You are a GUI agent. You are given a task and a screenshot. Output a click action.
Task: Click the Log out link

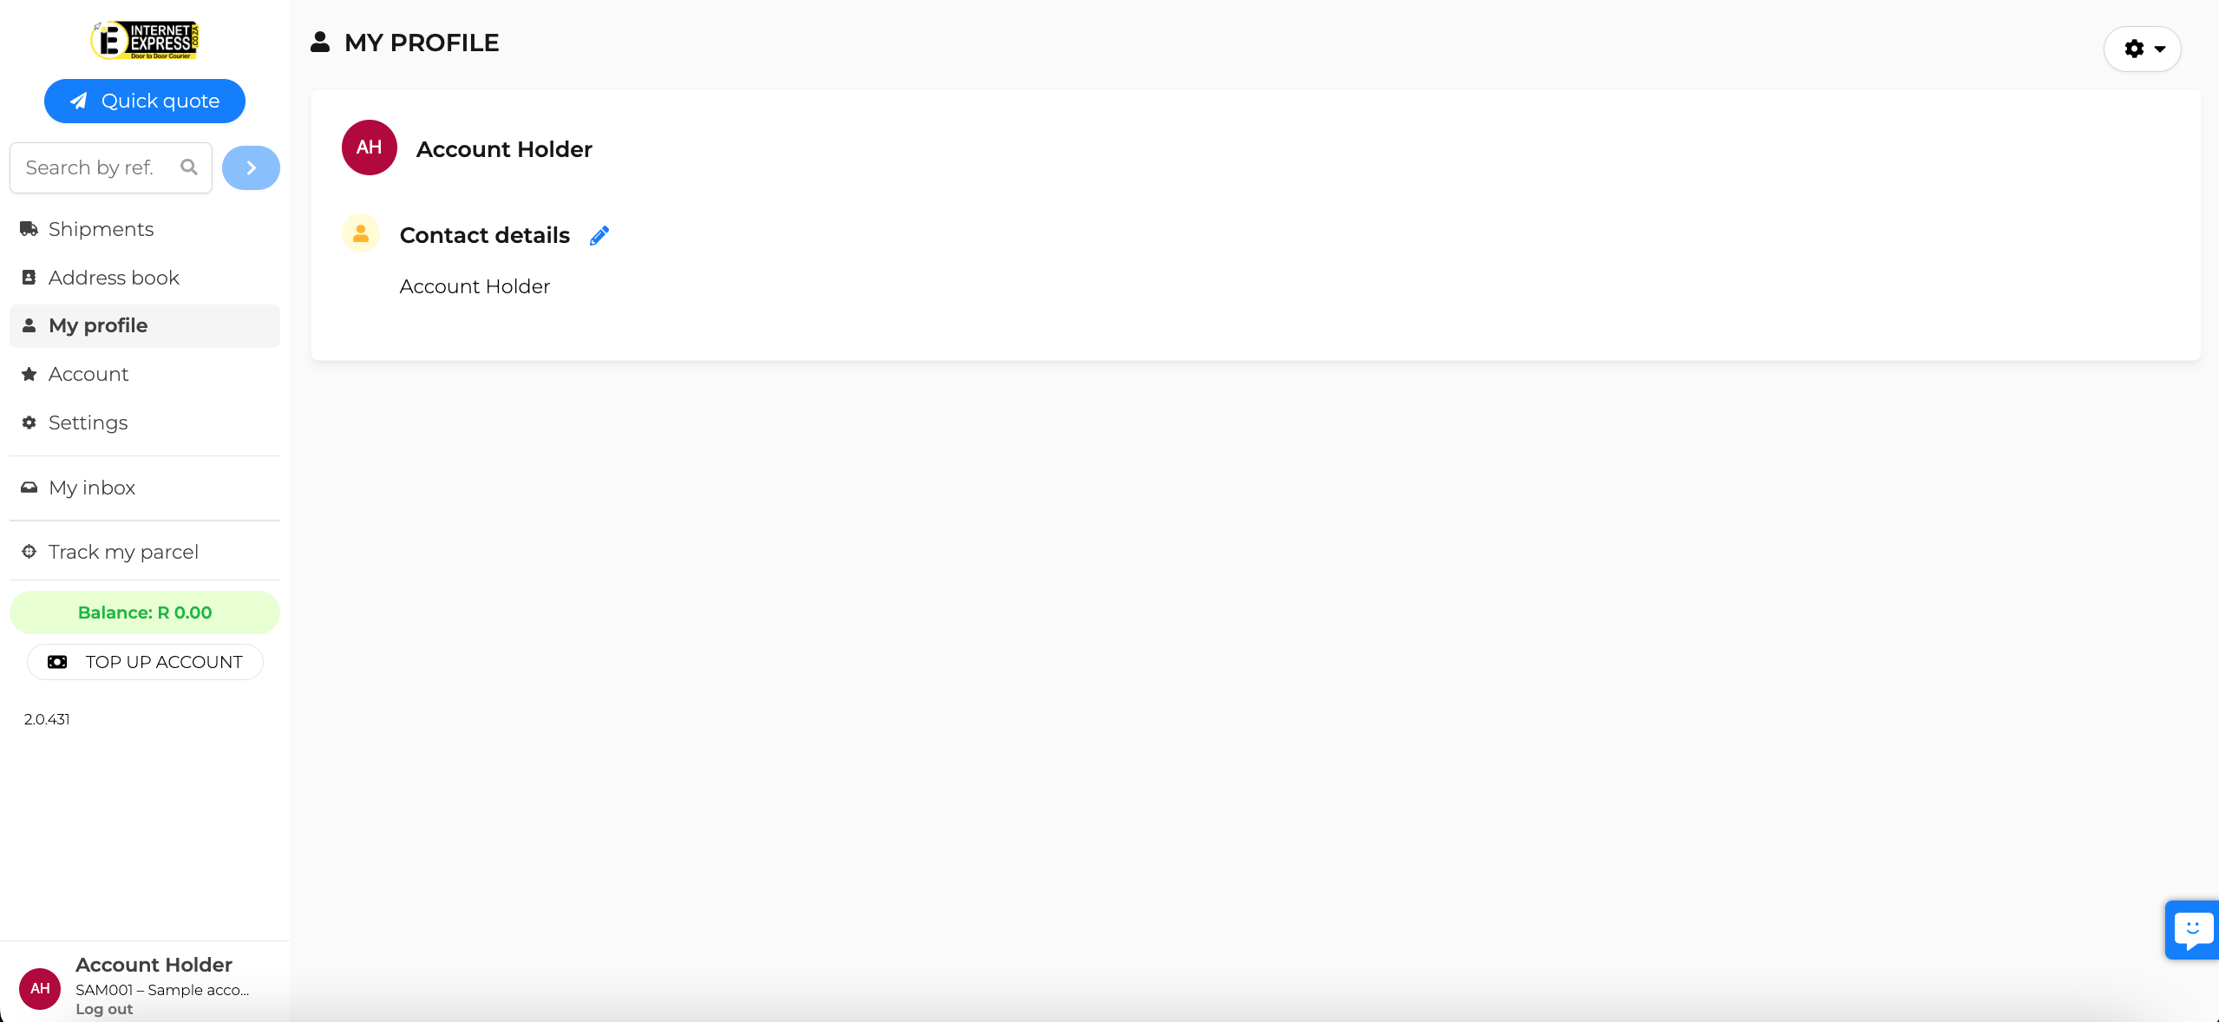click(104, 1009)
